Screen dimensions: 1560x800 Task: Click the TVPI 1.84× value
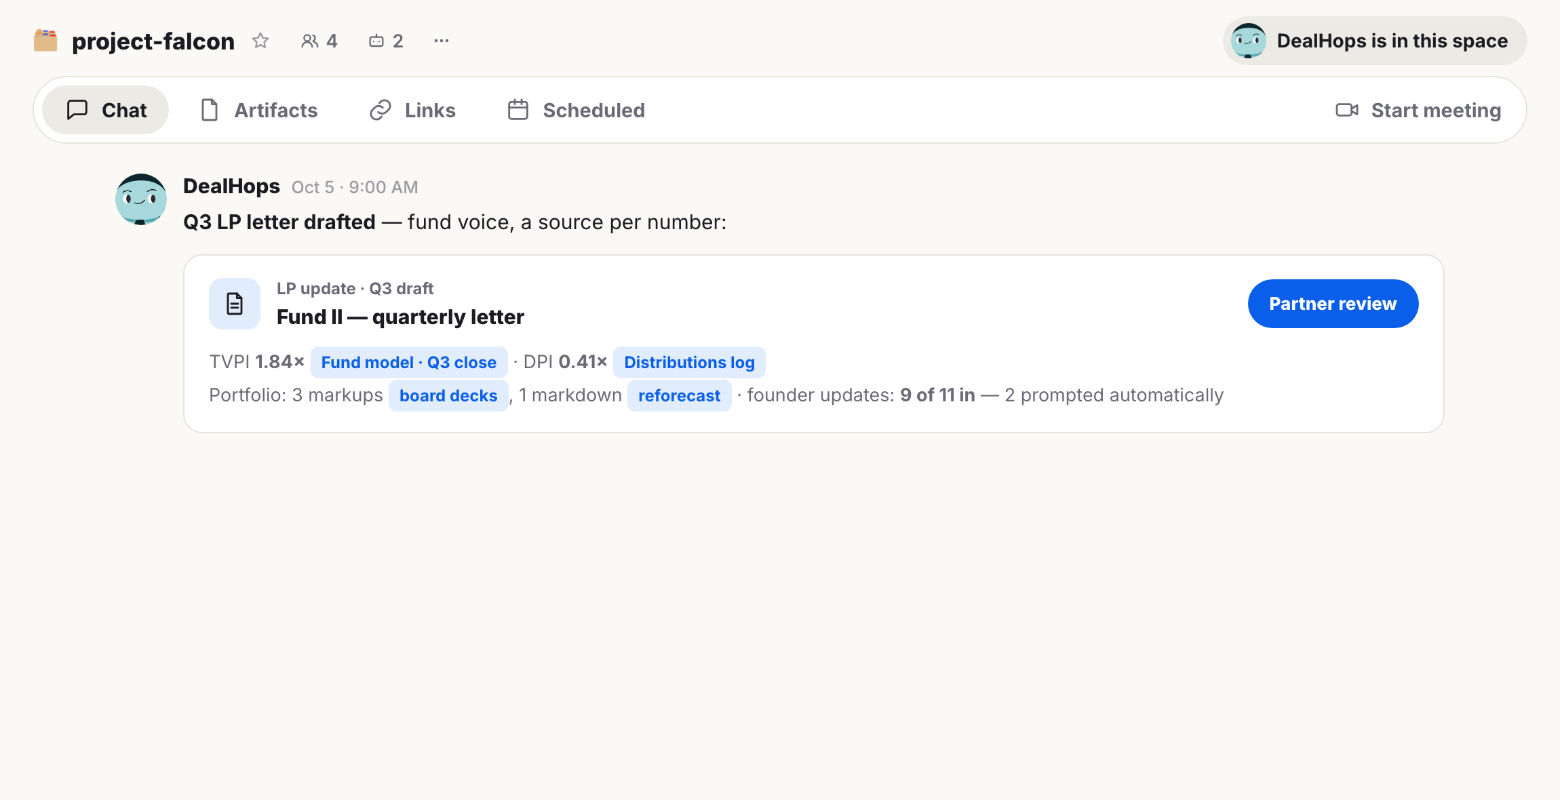click(x=256, y=362)
